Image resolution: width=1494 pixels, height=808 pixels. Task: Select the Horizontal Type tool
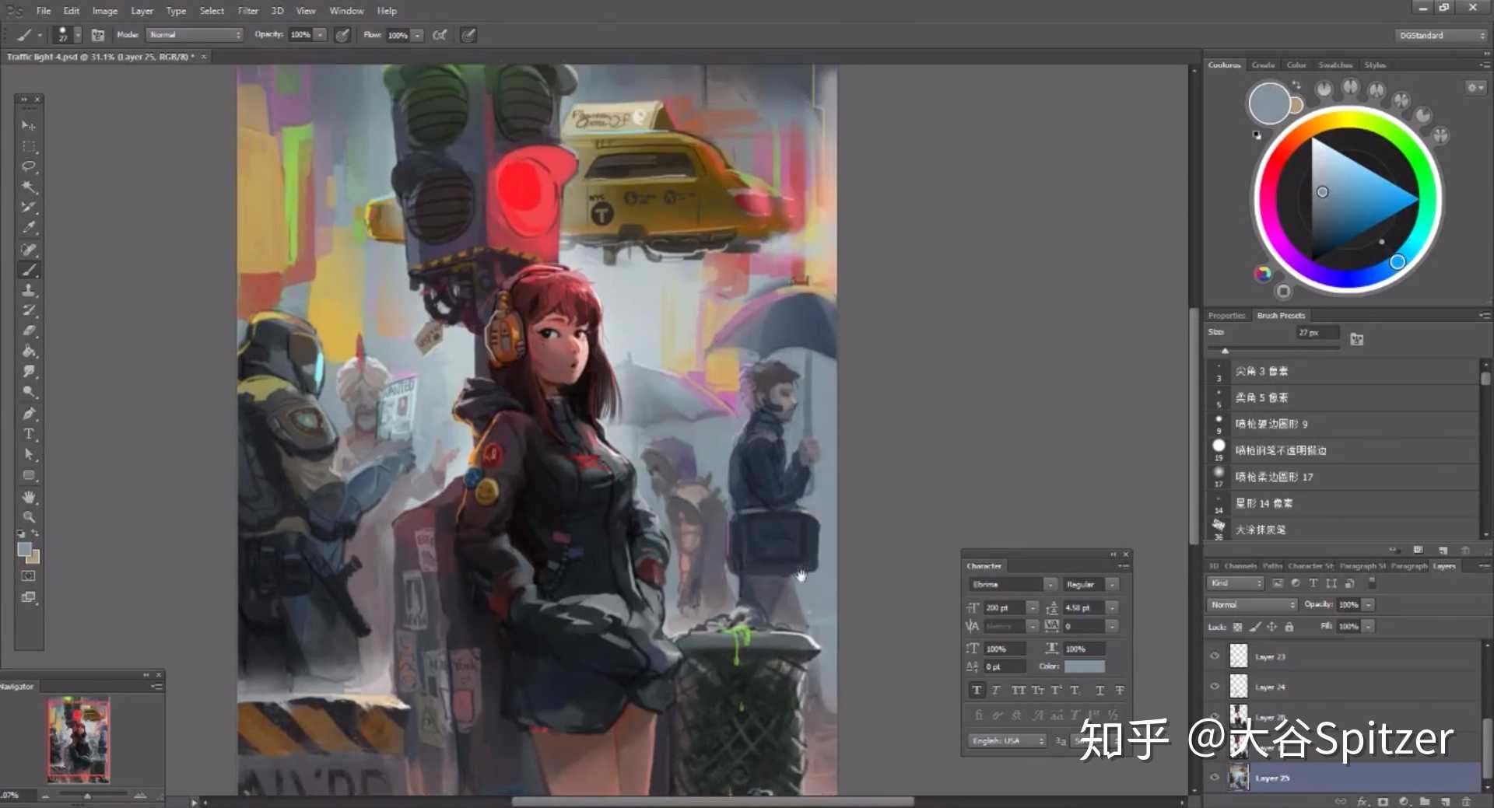click(29, 434)
